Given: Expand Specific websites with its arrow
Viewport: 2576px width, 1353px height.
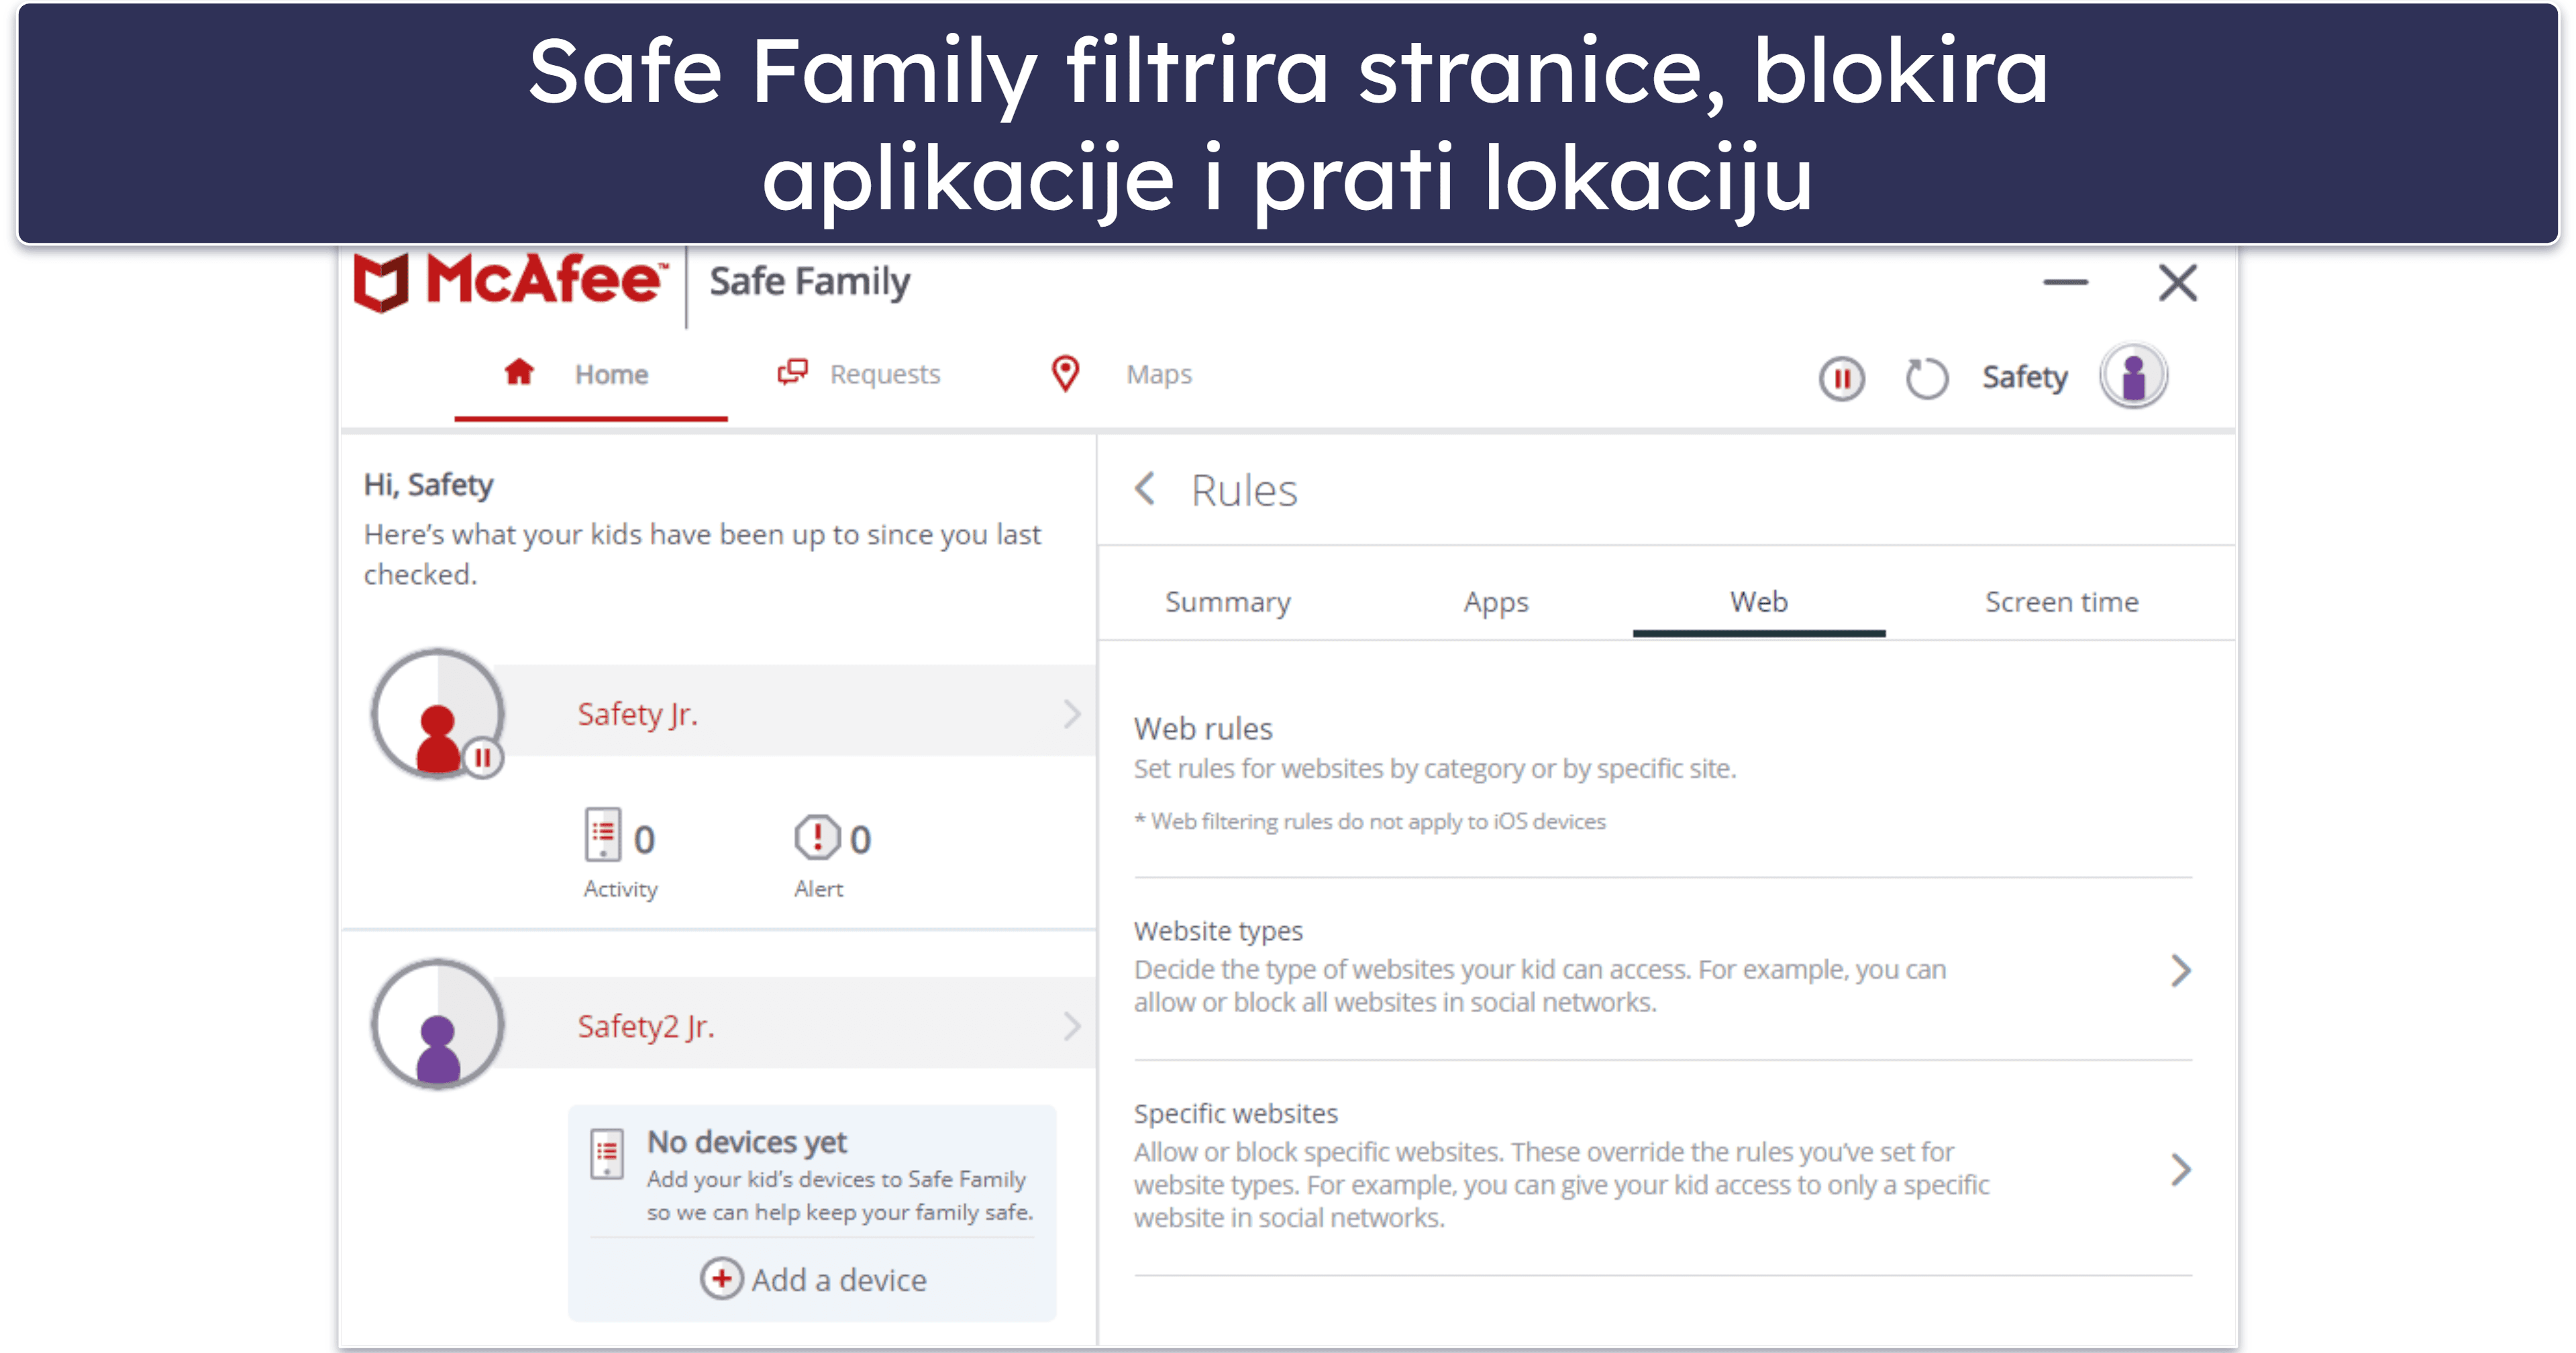Looking at the screenshot, I should click(x=2180, y=1169).
